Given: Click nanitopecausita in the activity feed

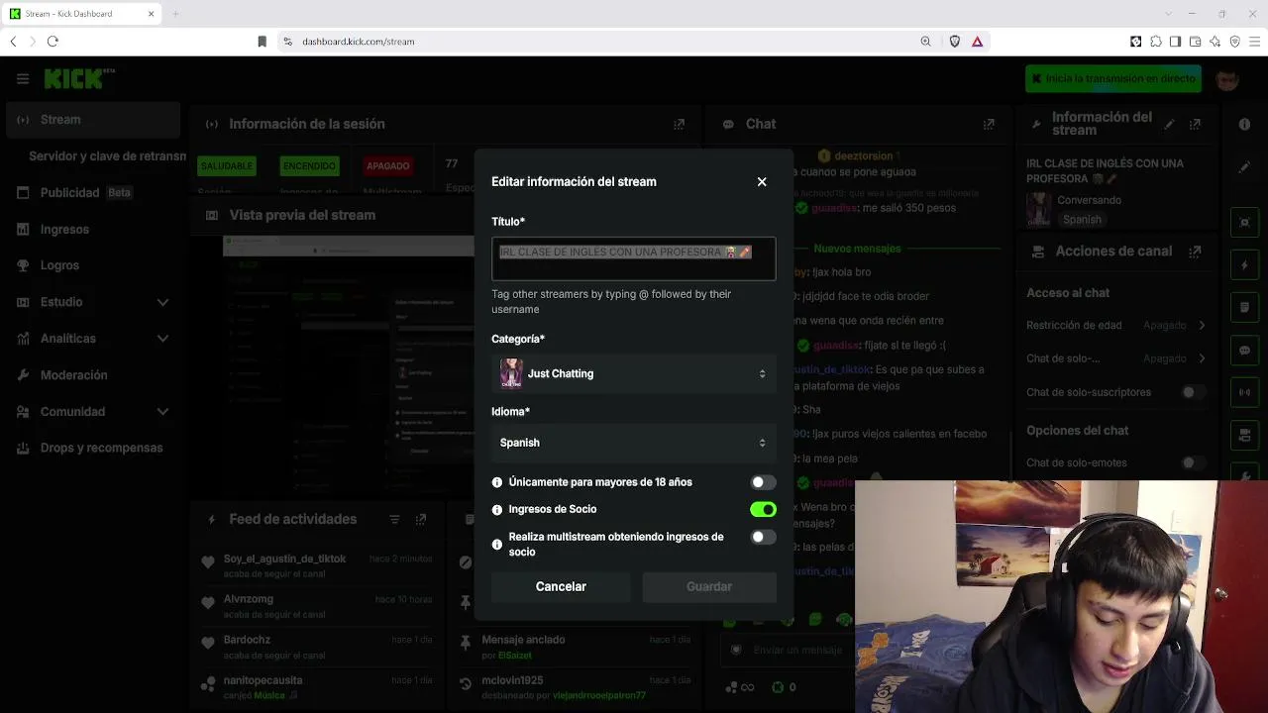Looking at the screenshot, I should click(x=263, y=680).
